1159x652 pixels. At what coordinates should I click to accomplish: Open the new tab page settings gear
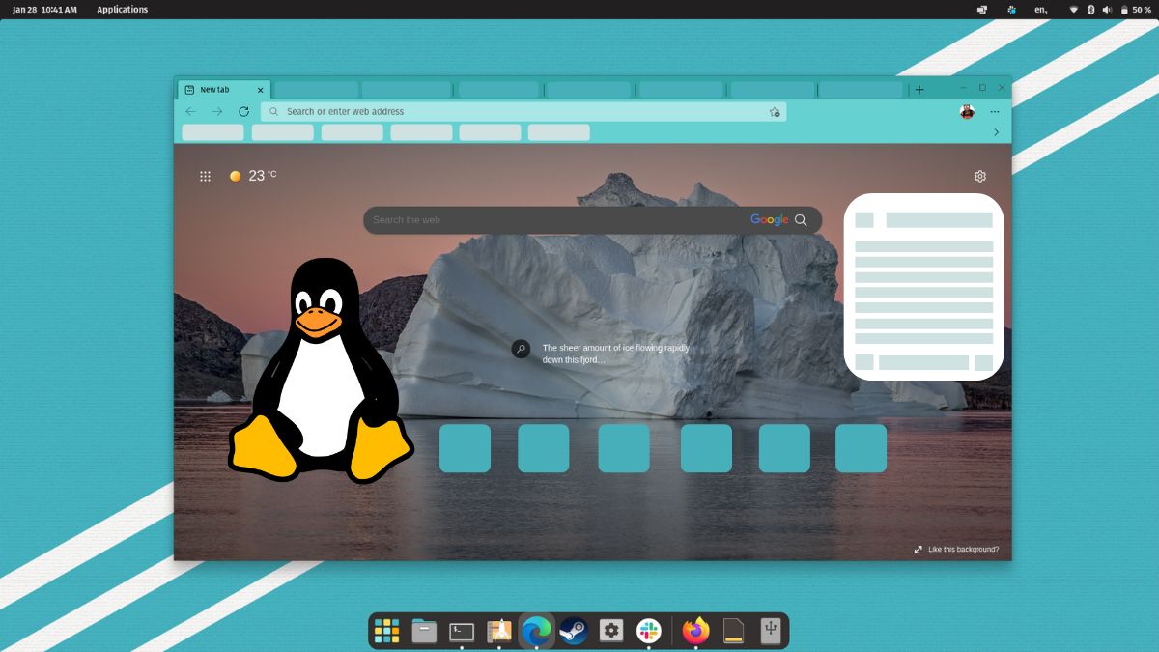point(980,176)
